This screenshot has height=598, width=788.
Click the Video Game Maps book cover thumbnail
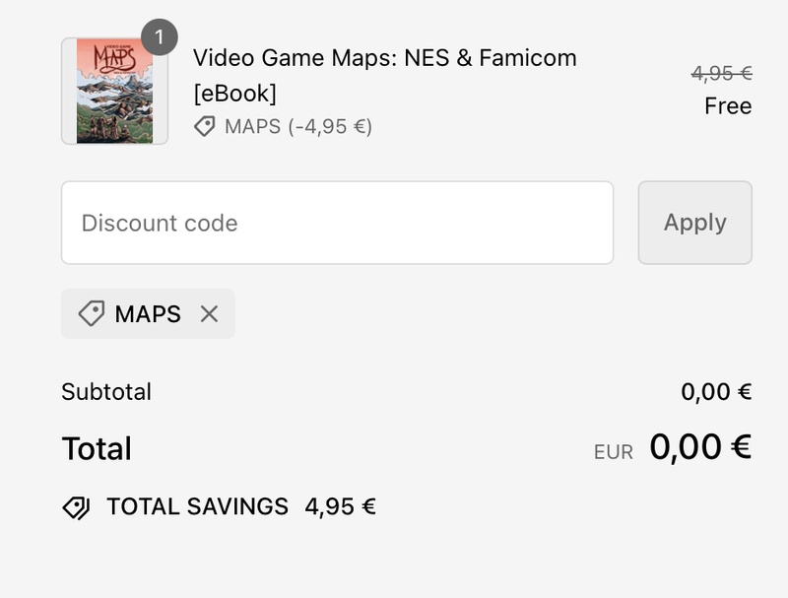click(x=114, y=92)
